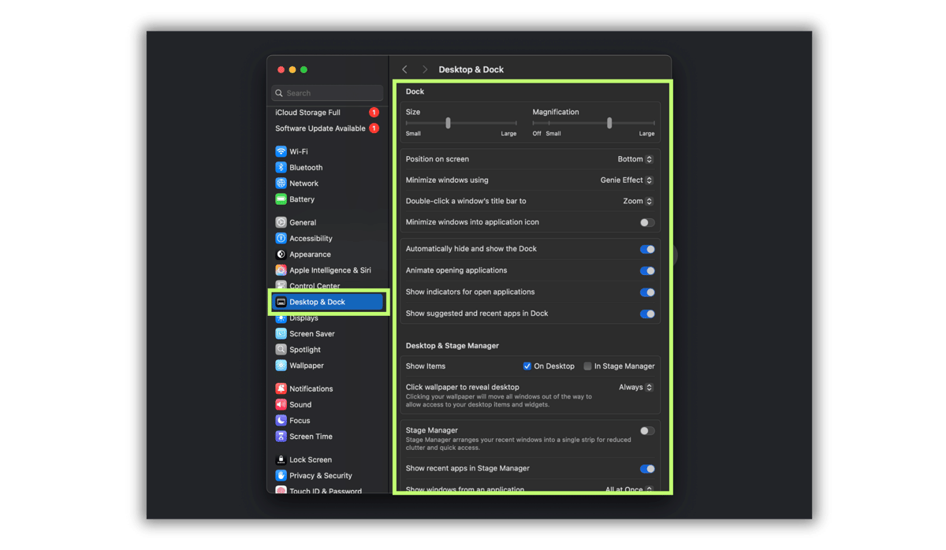946x550 pixels.
Task: Click the Lock Screen icon
Action: coord(281,459)
